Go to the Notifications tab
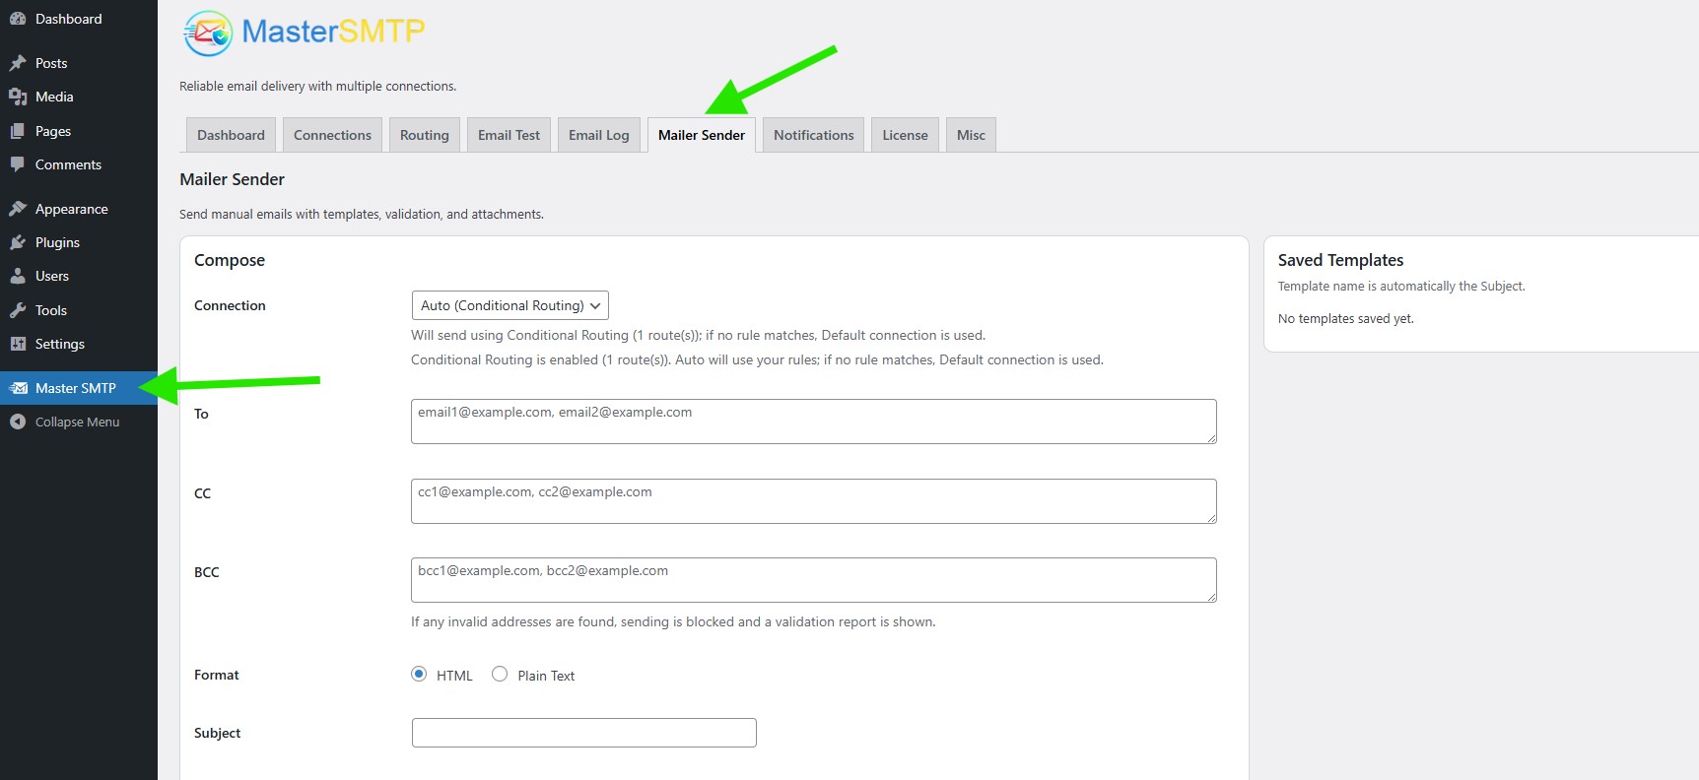This screenshot has width=1699, height=780. tap(813, 135)
